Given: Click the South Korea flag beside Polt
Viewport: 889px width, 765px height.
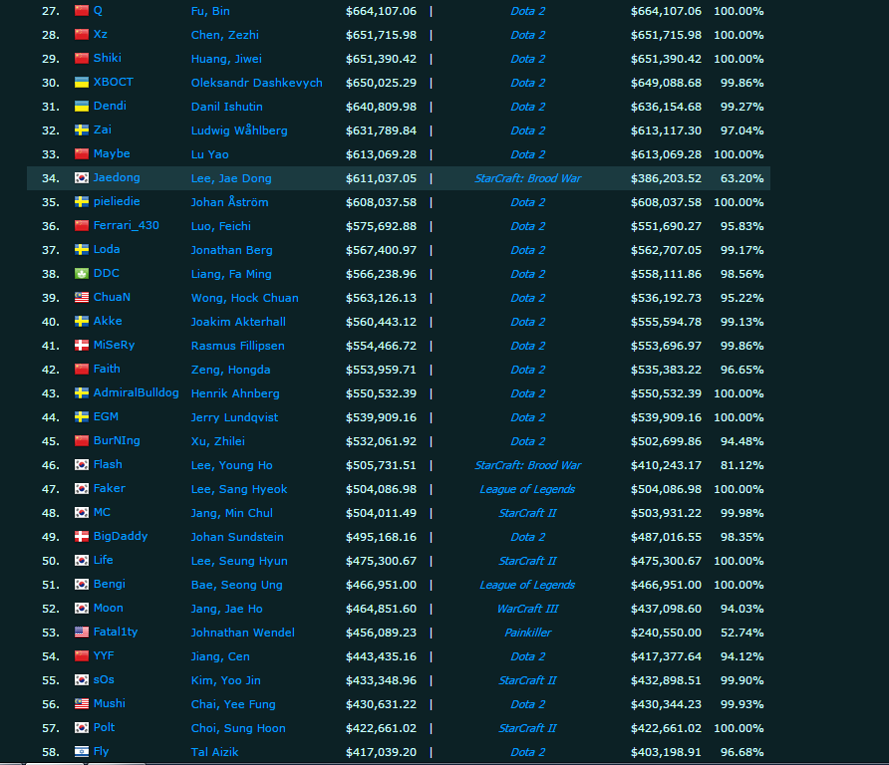Looking at the screenshot, I should (82, 727).
